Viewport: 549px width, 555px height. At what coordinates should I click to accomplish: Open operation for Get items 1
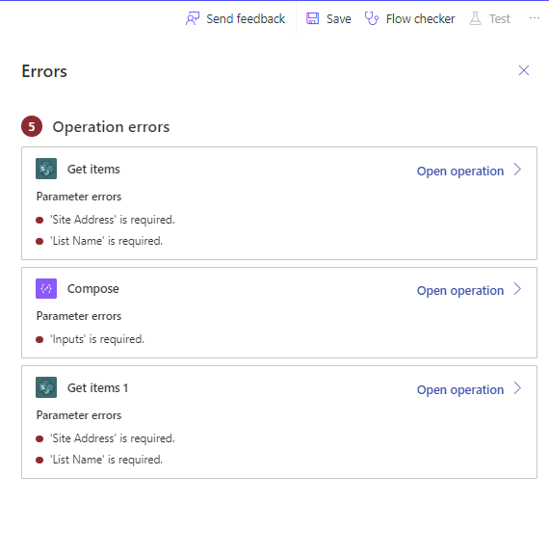coord(460,389)
